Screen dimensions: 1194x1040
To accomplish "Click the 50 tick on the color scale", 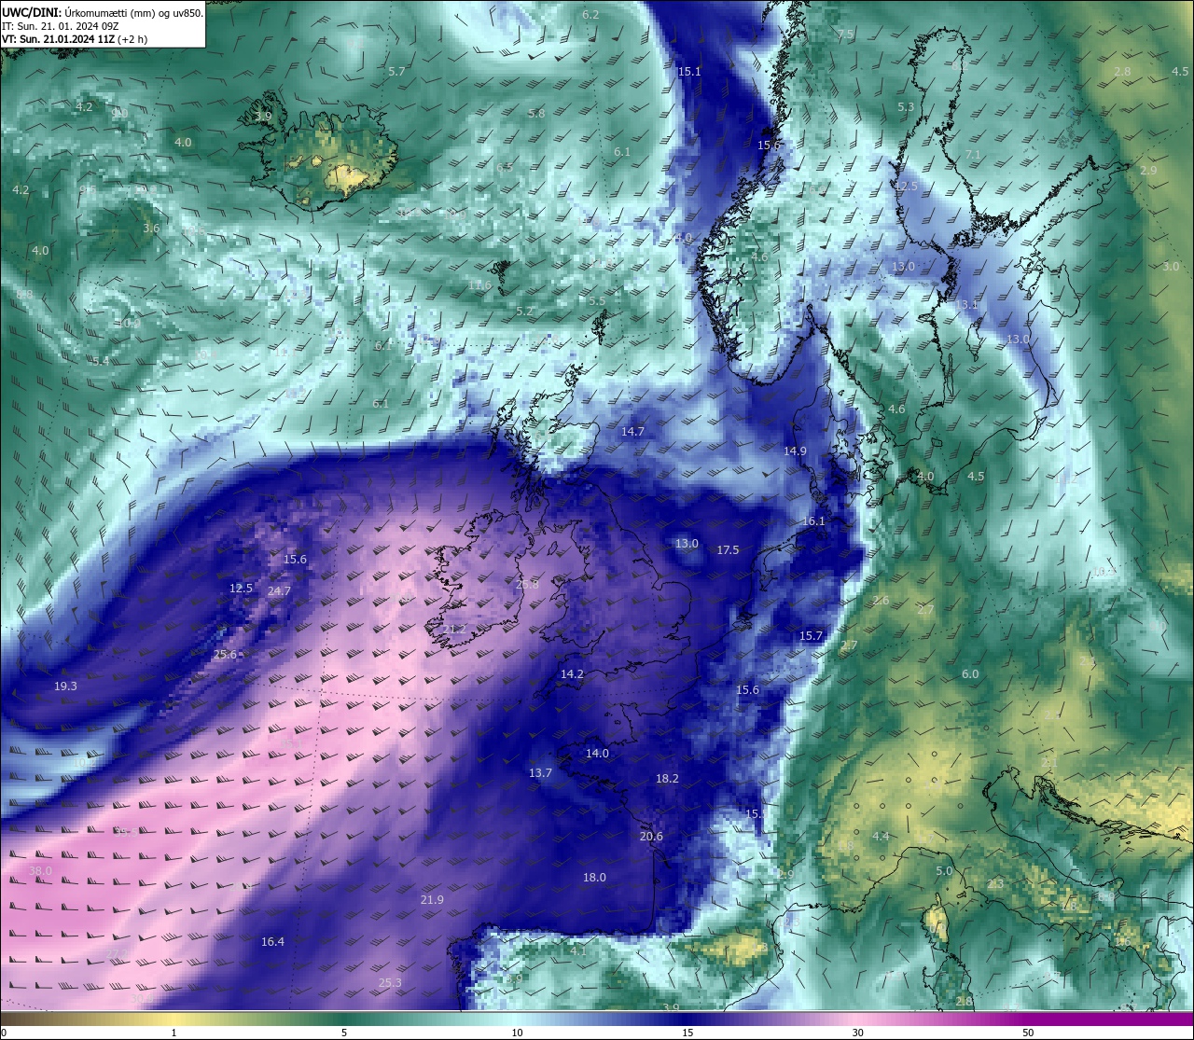I will 1027,1033.
